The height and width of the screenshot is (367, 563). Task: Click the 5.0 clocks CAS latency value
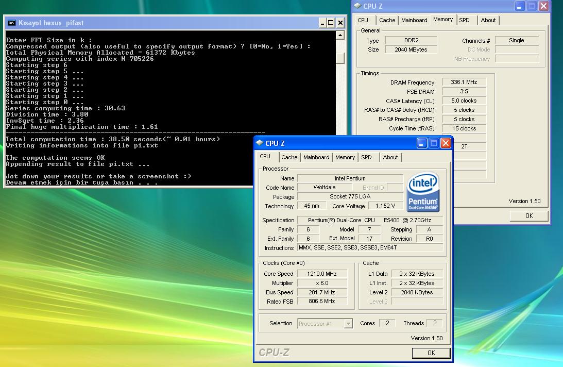464,101
